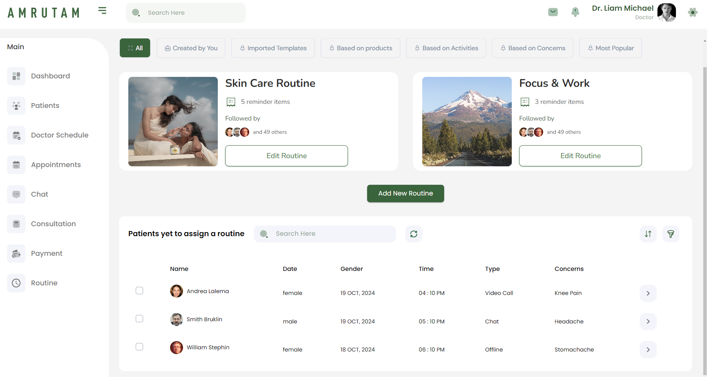707x377 pixels.
Task: Click the Headache concern cell
Action: click(x=569, y=322)
